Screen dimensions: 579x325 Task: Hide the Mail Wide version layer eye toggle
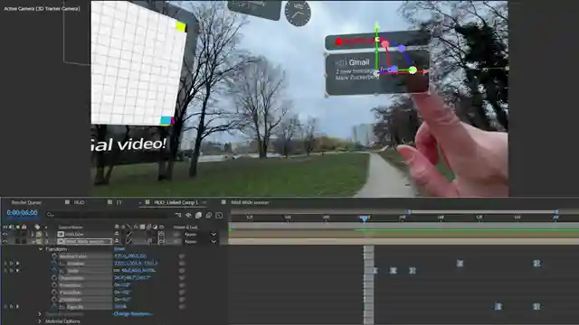tap(5, 241)
